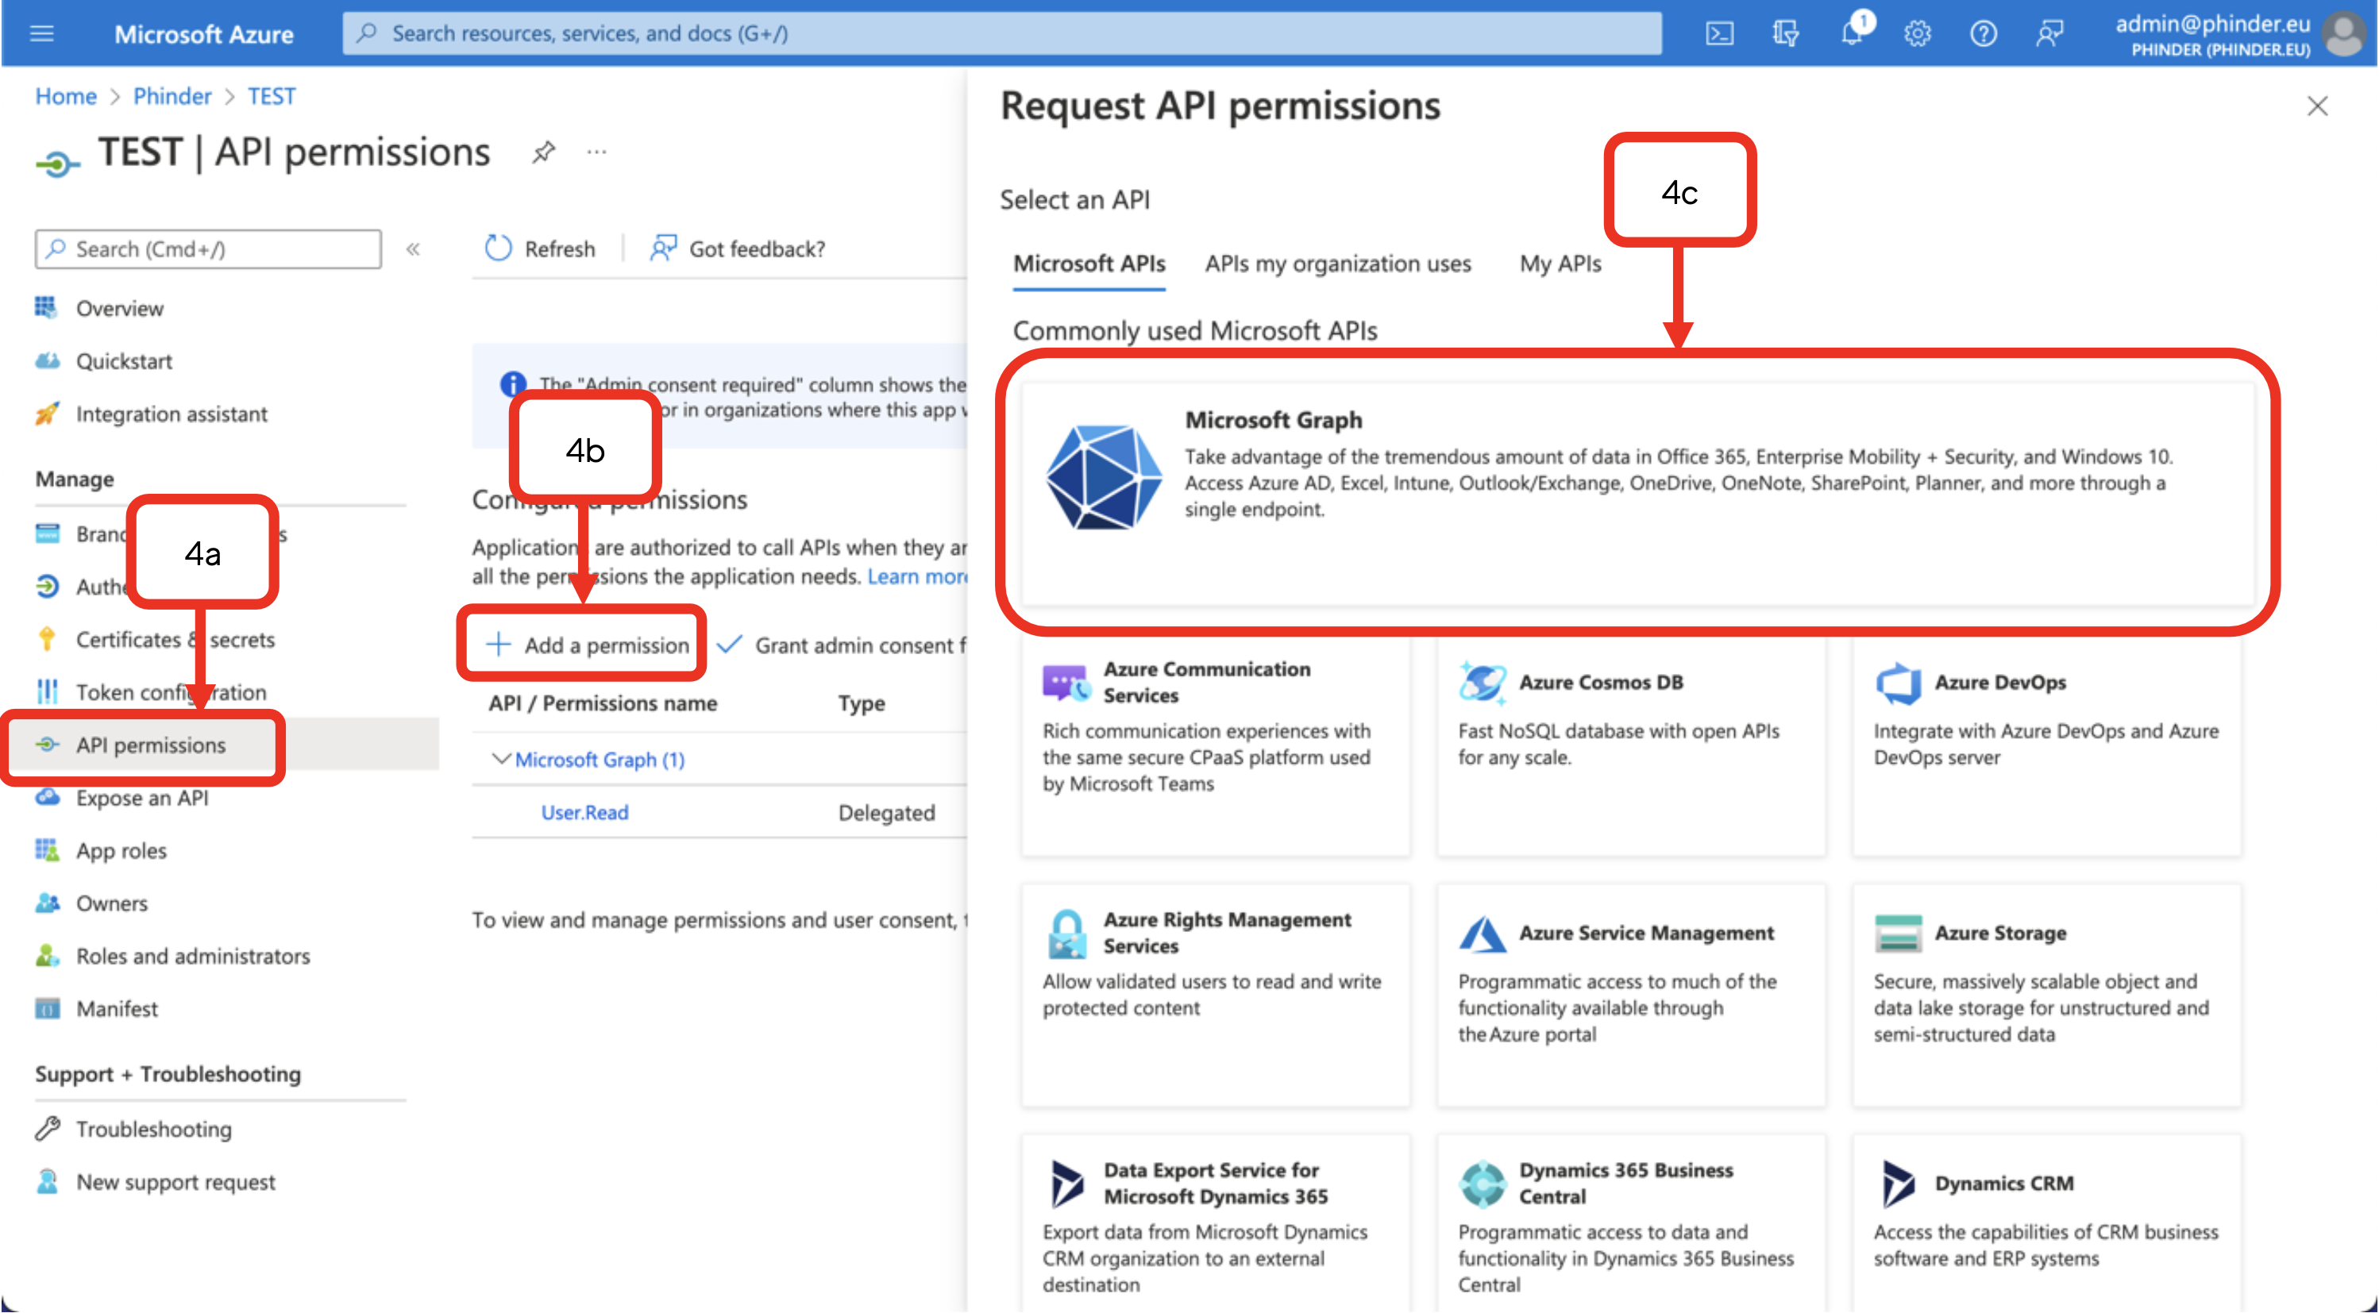Pin the TEST API permissions page
Viewport: 2379px width, 1313px height.
tap(543, 152)
